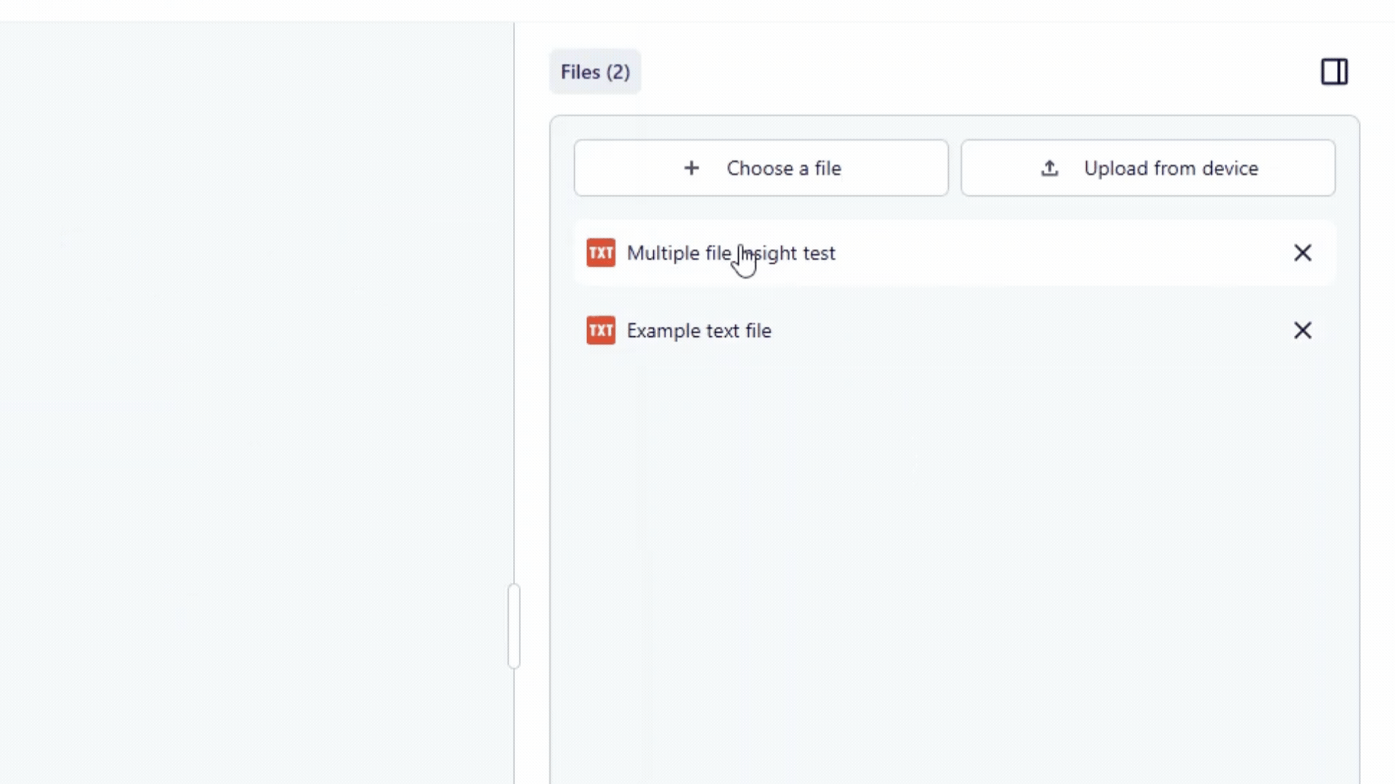The height and width of the screenshot is (784, 1395).
Task: Click TXT icon of Multiple file insight test
Action: point(601,253)
